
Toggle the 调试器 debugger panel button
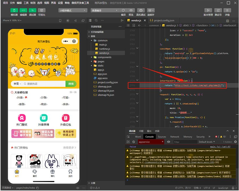click(32, 10)
